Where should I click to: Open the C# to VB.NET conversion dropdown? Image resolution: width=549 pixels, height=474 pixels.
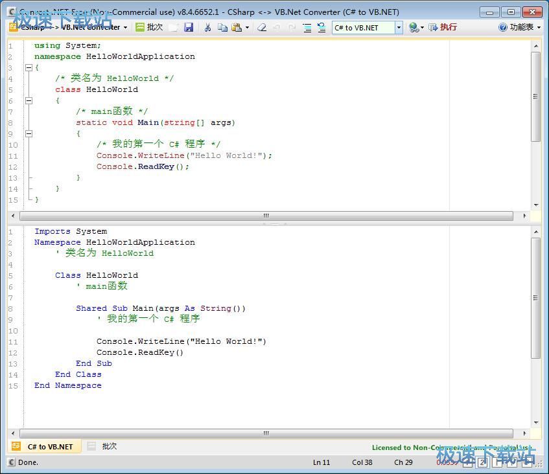tap(399, 27)
